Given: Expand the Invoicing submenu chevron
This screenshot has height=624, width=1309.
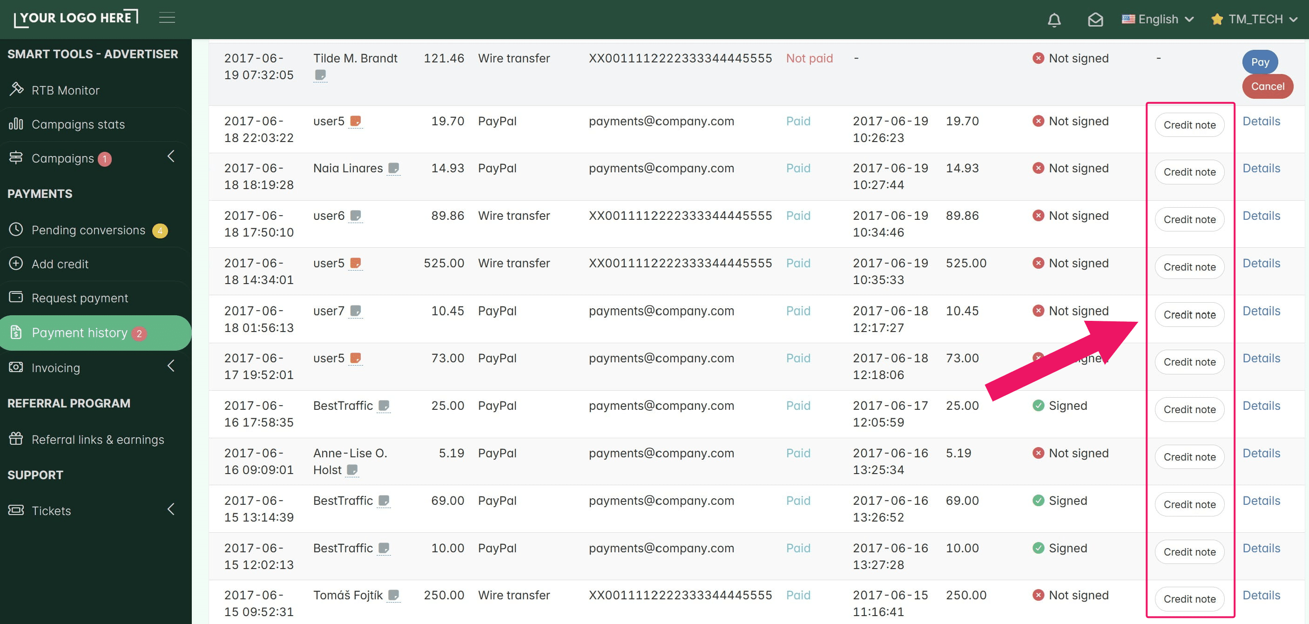Looking at the screenshot, I should pos(171,366).
